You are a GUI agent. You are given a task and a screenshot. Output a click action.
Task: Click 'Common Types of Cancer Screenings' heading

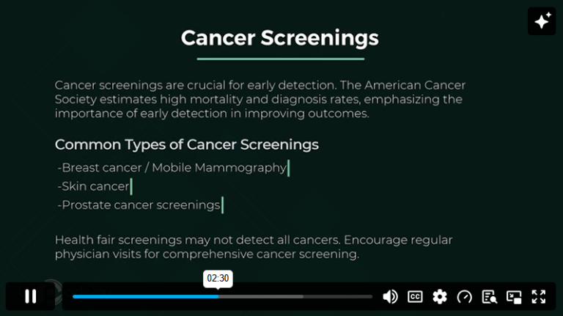187,144
